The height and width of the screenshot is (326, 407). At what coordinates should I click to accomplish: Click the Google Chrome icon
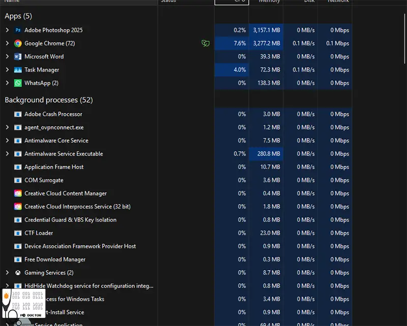pyautogui.click(x=18, y=43)
